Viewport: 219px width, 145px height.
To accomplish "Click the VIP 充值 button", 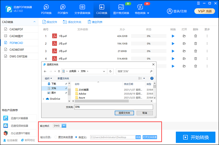I will [205, 11].
